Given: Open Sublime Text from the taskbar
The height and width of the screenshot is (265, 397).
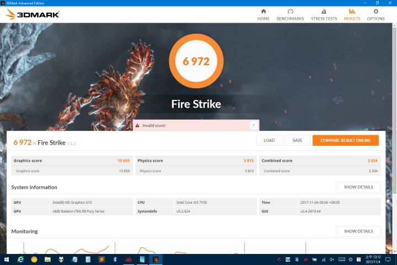Looking at the screenshot, I should click(x=101, y=259).
